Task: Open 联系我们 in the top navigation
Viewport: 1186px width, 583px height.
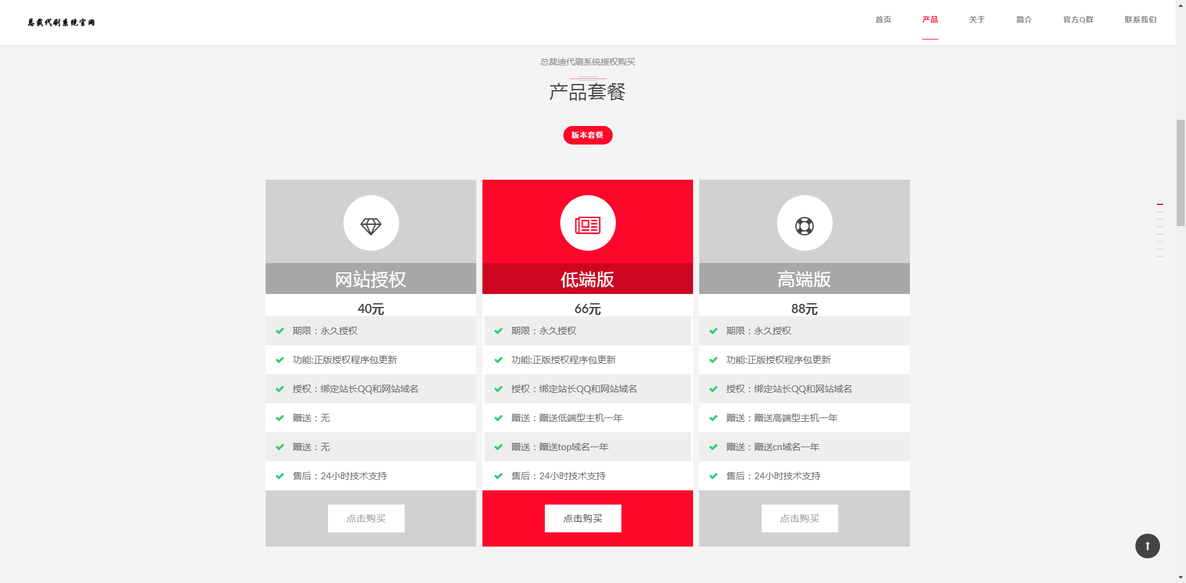Action: point(1140,20)
